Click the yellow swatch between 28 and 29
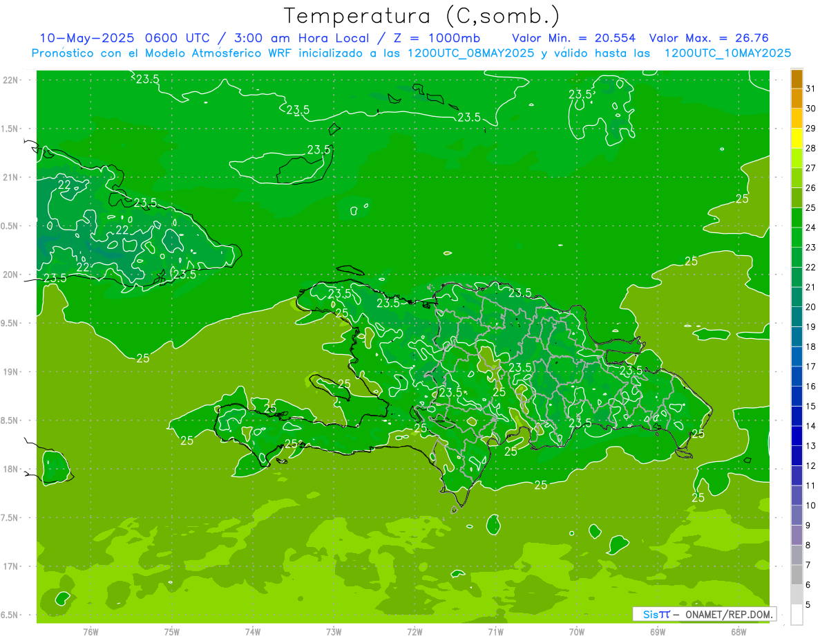 (797, 138)
